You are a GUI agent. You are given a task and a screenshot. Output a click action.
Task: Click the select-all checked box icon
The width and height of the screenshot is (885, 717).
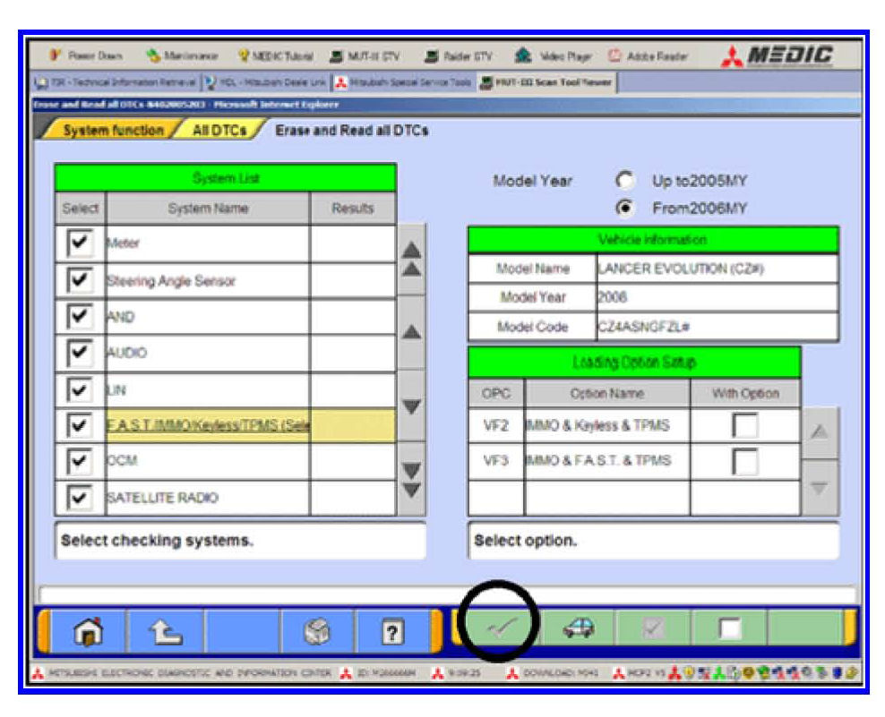[654, 631]
